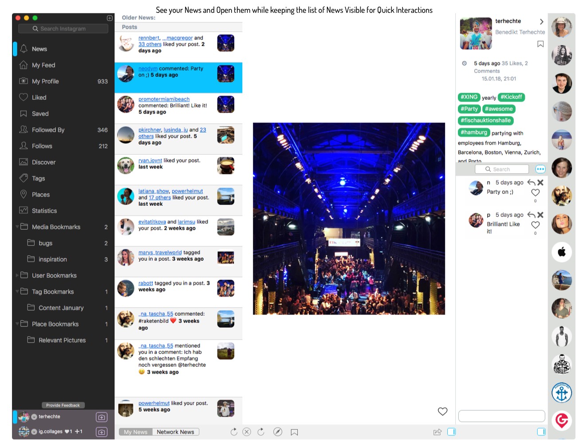Click the #fischauktionshalle hashtag
The image size is (587, 444).
(x=485, y=120)
